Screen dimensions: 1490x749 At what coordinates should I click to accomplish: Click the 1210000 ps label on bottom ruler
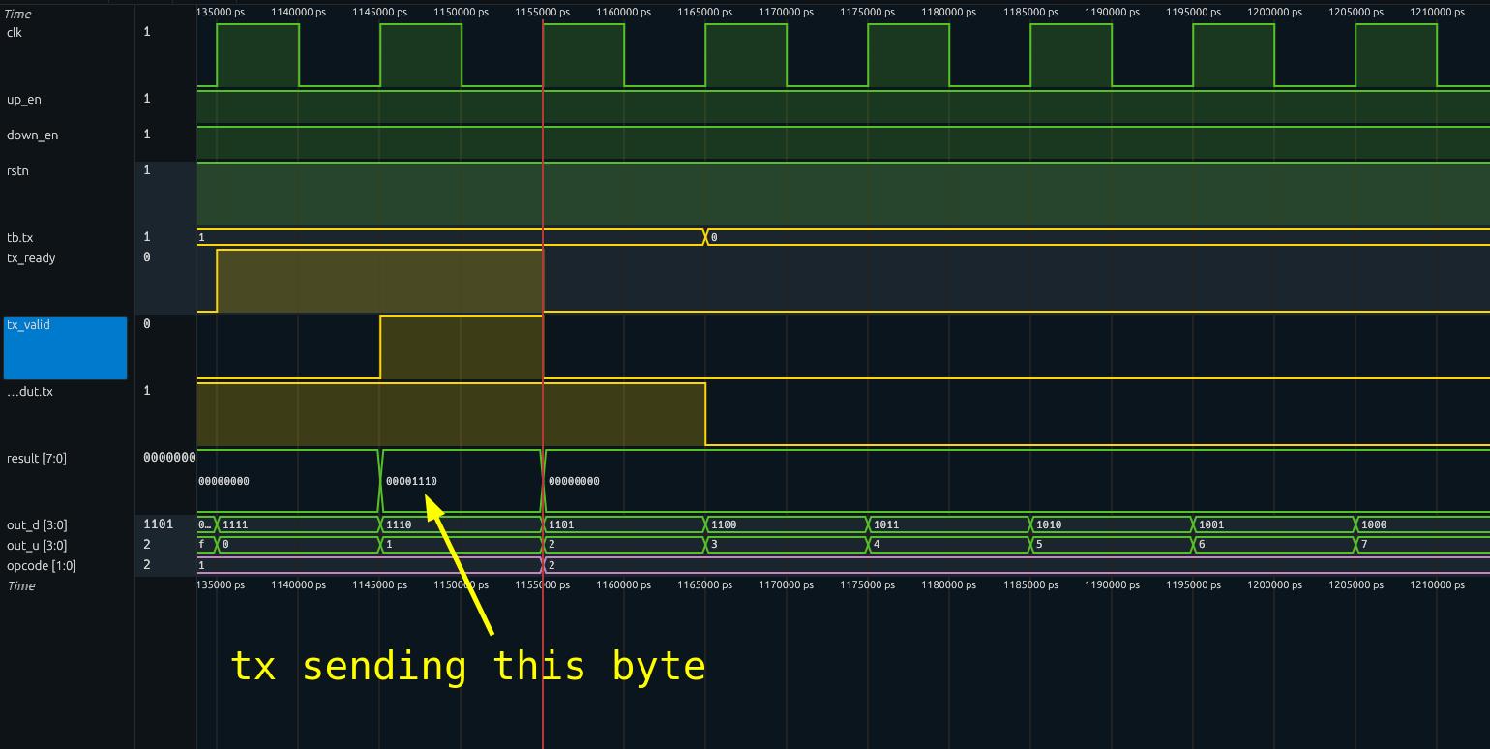[x=1436, y=584]
